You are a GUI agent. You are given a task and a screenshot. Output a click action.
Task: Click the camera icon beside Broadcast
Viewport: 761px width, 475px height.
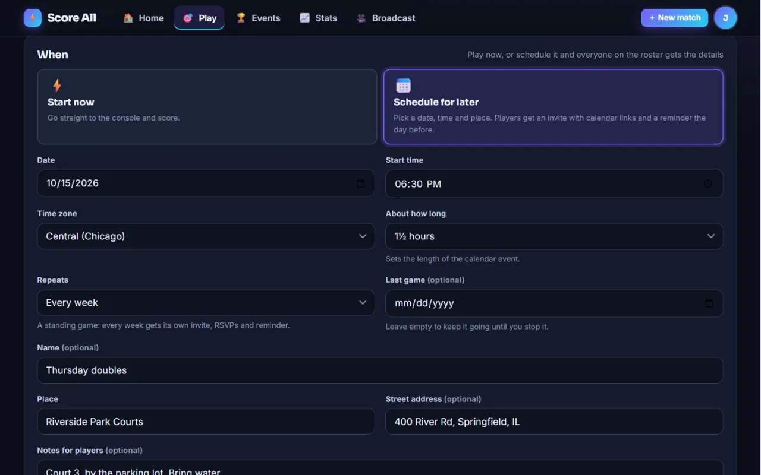361,18
